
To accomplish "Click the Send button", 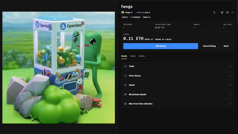I will [x=226, y=46].
